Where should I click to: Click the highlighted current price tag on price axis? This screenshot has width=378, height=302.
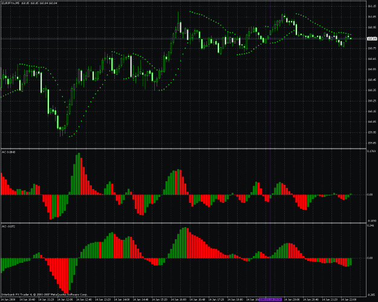click(372, 39)
